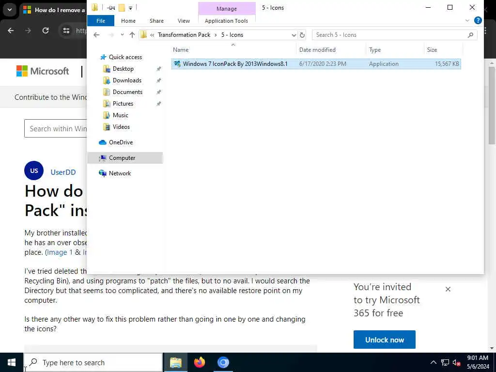Unpin Documents using its pin icon

[159, 92]
